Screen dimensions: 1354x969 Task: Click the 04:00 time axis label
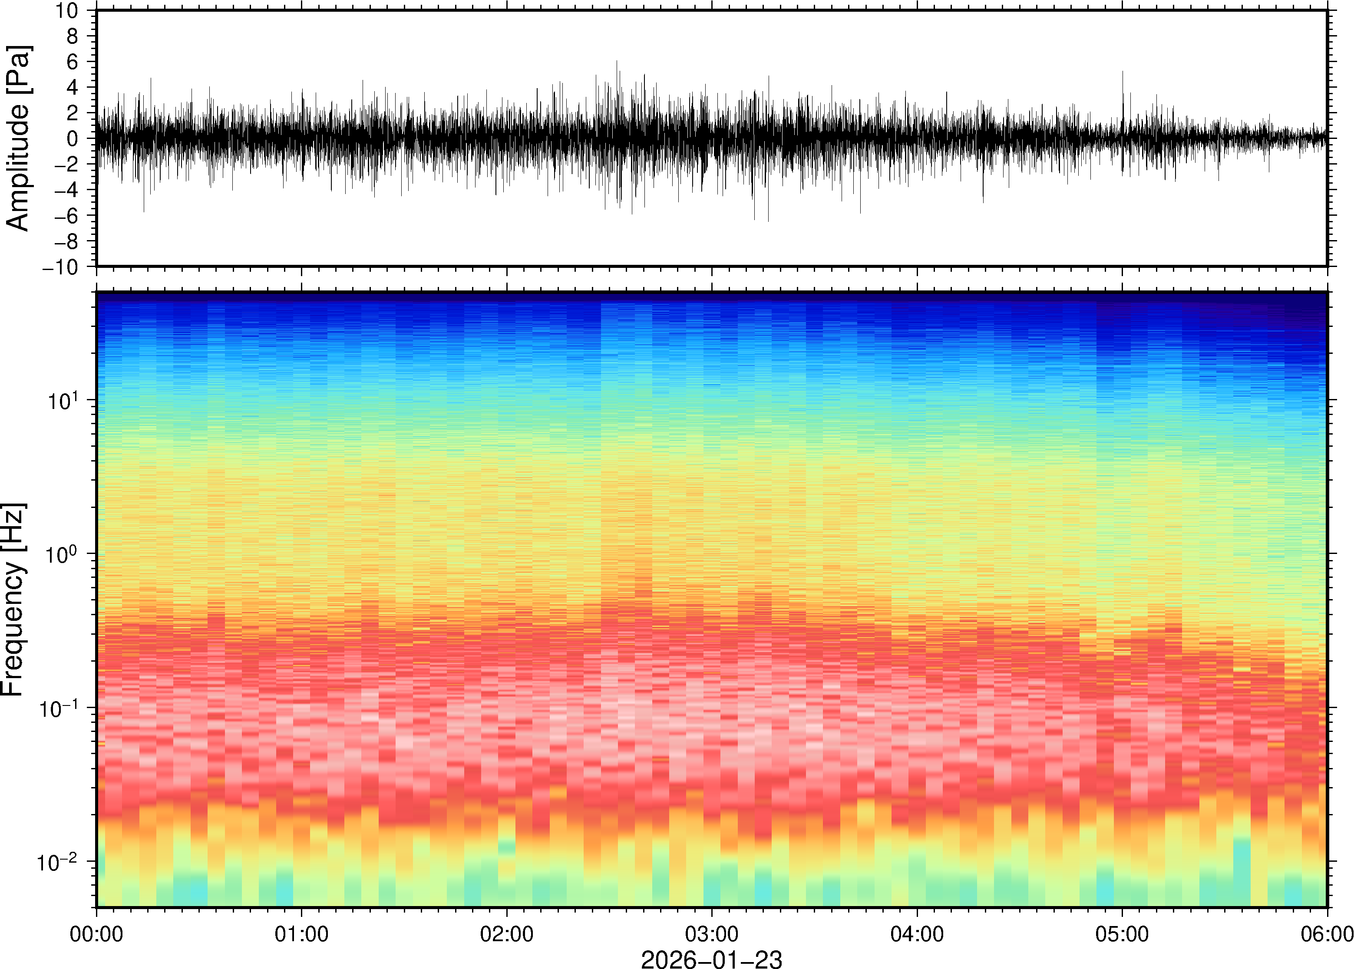(917, 934)
